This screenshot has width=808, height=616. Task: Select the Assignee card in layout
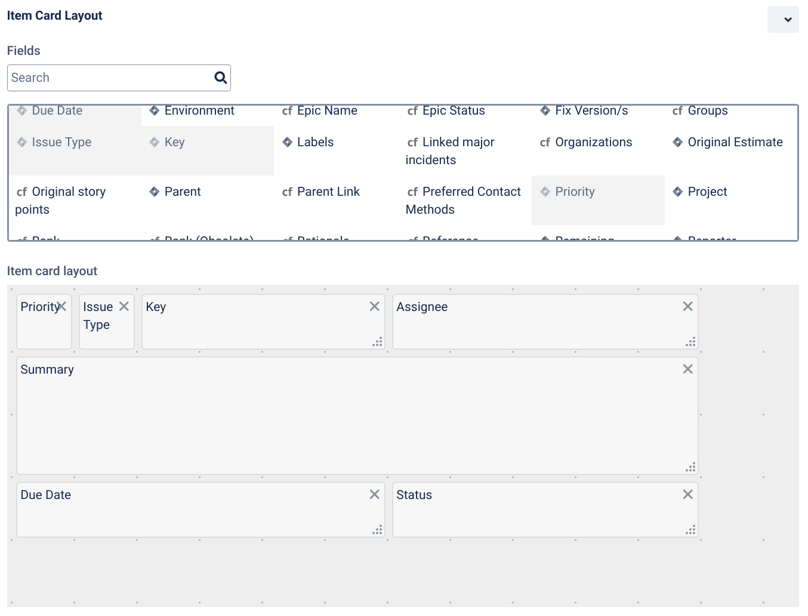coord(545,322)
